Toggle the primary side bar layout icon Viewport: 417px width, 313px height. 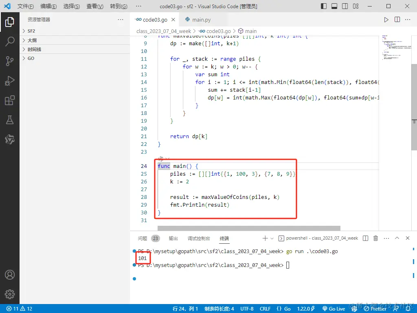tap(324, 6)
